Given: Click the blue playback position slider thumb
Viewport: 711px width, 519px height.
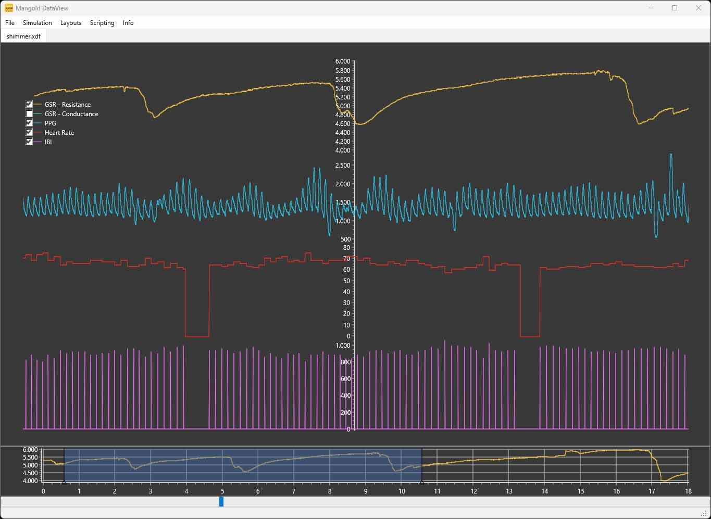Looking at the screenshot, I should pyautogui.click(x=221, y=501).
